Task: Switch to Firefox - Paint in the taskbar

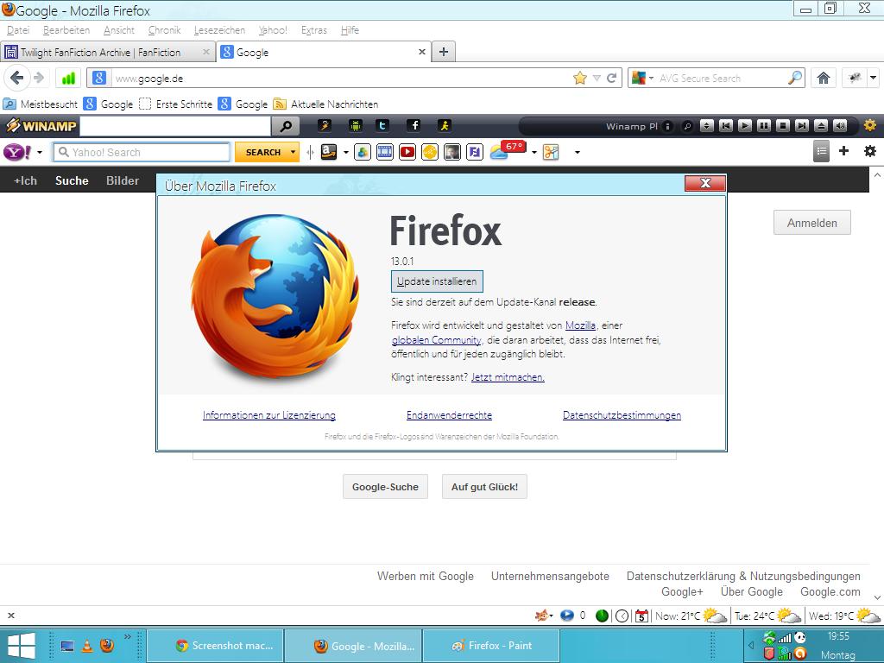Action: click(491, 646)
